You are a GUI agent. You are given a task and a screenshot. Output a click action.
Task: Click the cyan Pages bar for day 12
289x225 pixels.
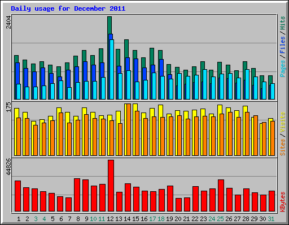(112, 69)
